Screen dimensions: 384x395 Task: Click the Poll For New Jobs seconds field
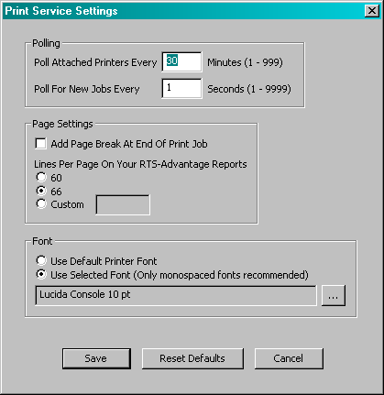(x=181, y=89)
